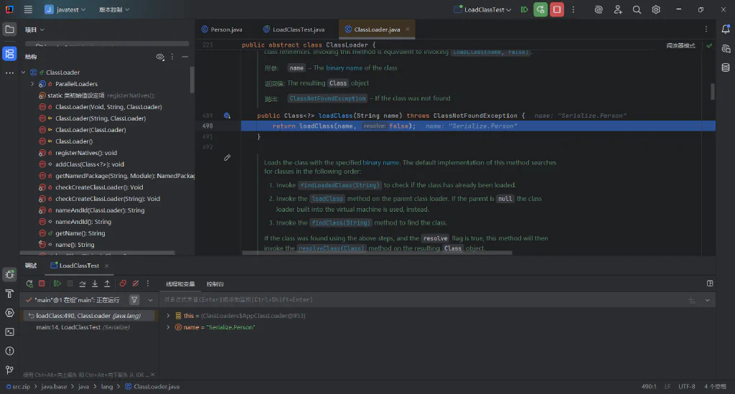This screenshot has height=394, width=735.
Task: Rerun LoadClassTest in debug toolbar
Action: [x=29, y=283]
